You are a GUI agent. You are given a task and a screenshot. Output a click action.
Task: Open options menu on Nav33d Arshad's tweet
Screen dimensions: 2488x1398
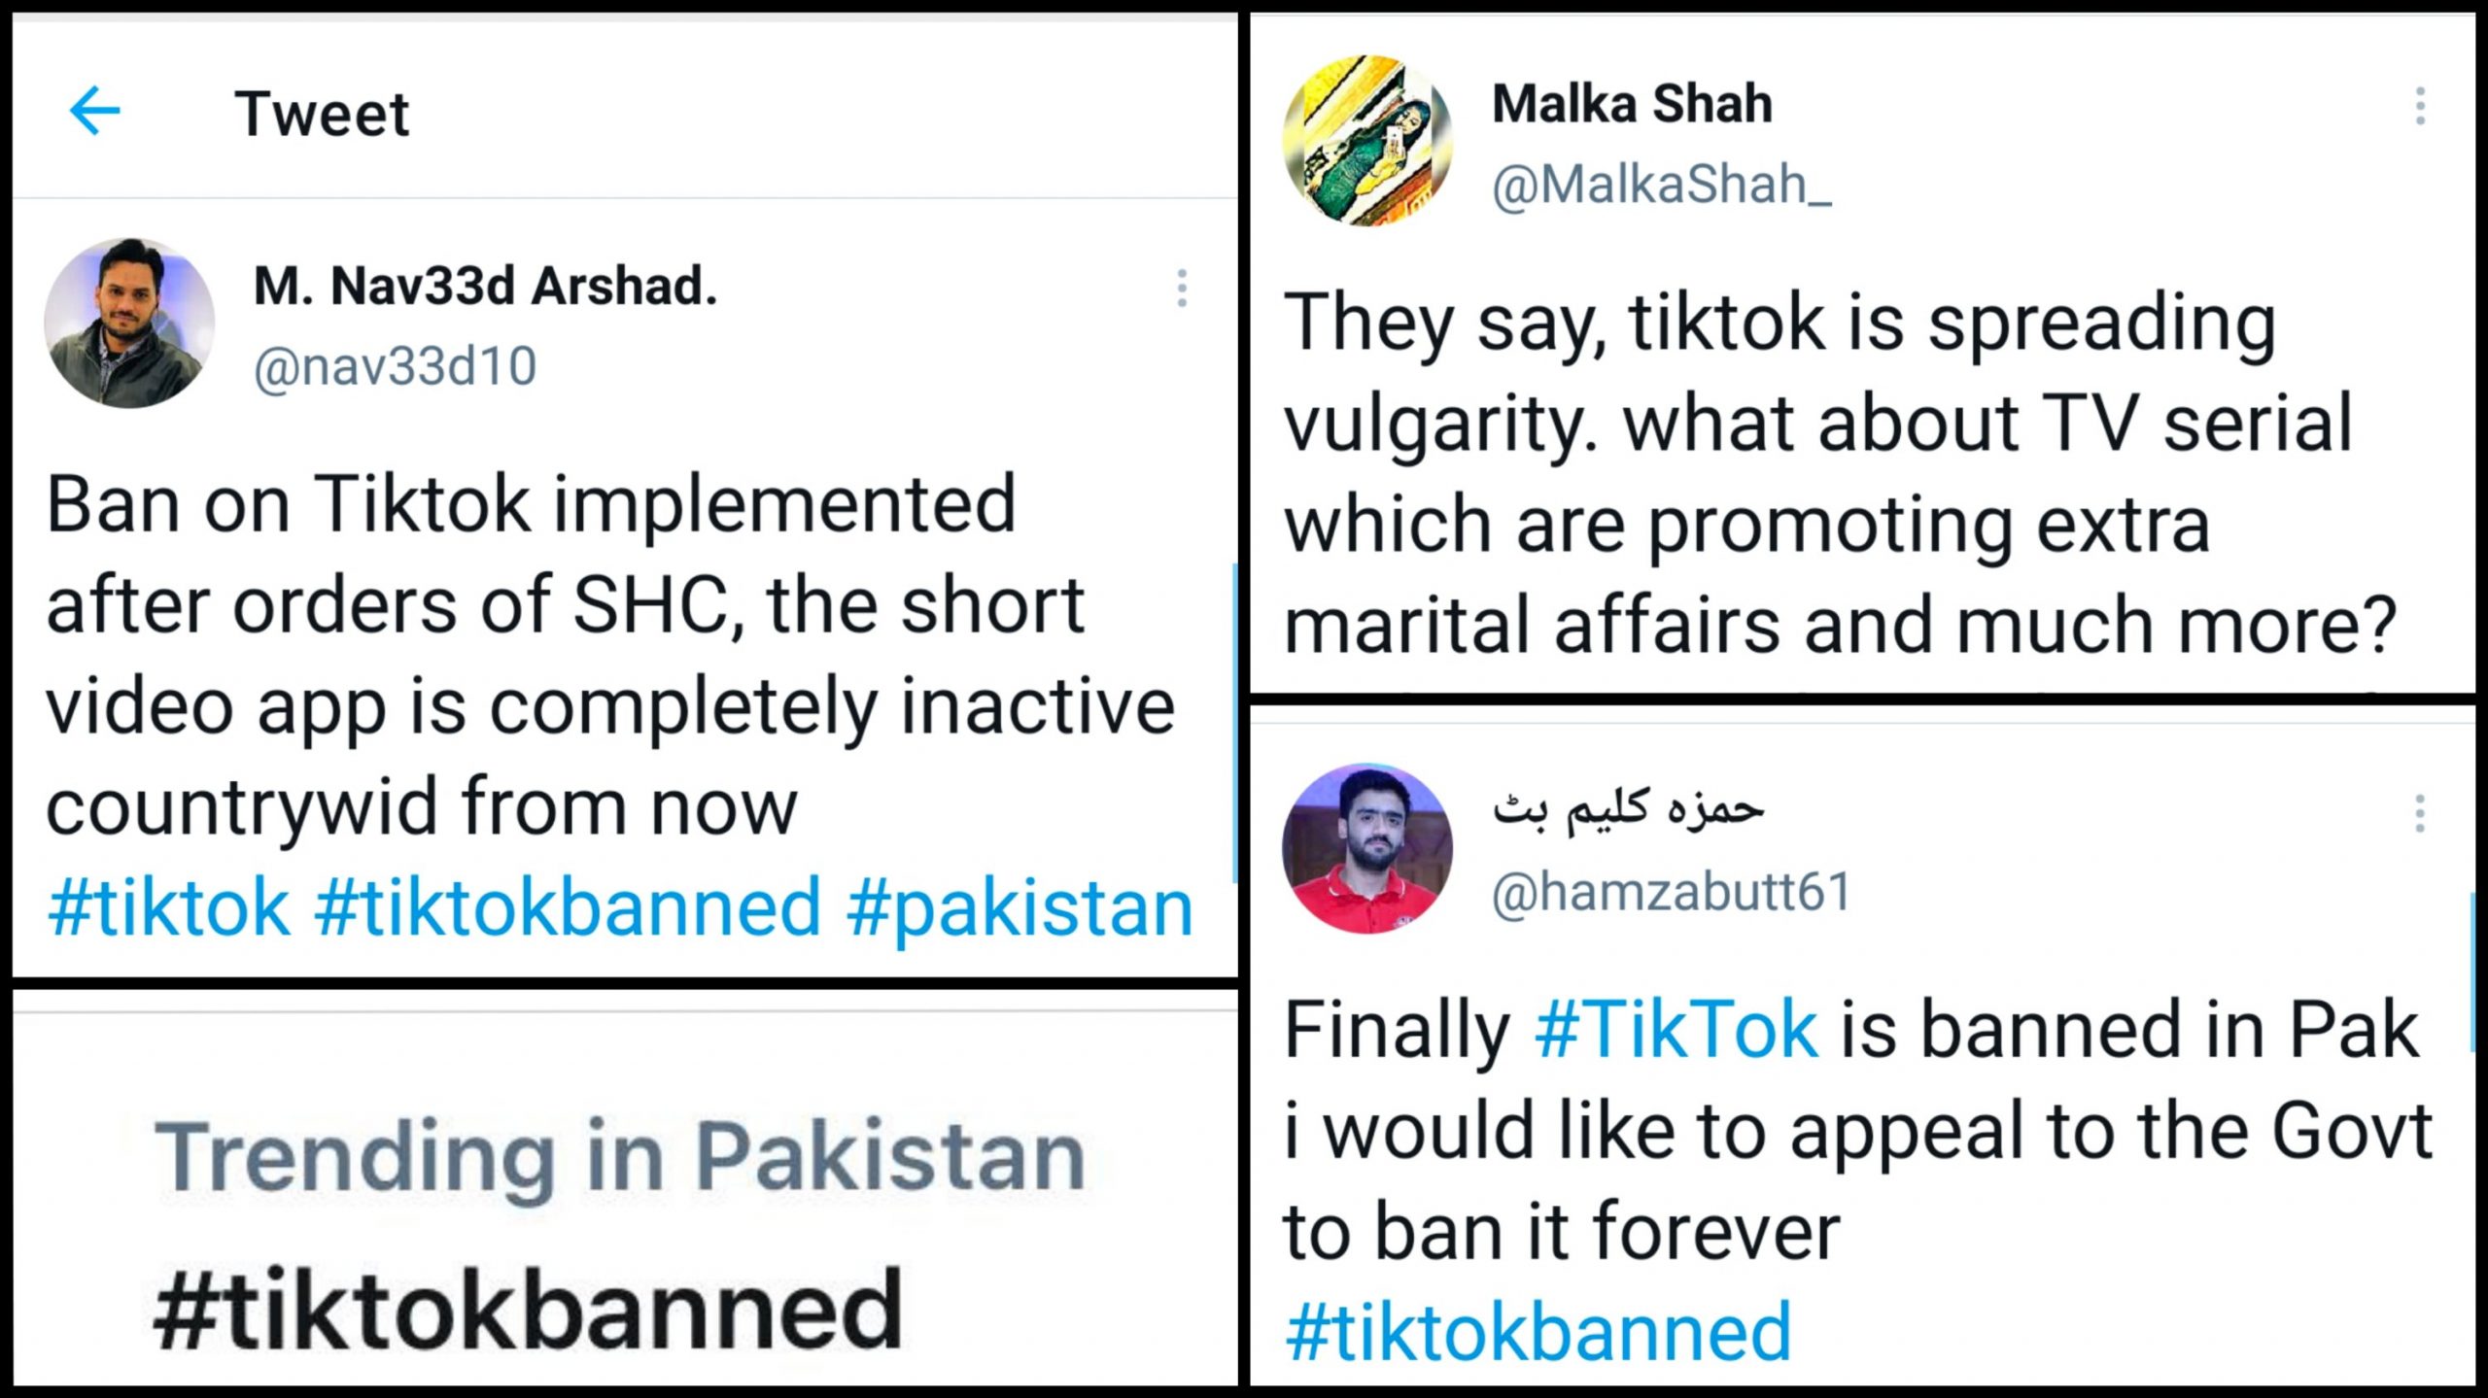coord(1181,289)
